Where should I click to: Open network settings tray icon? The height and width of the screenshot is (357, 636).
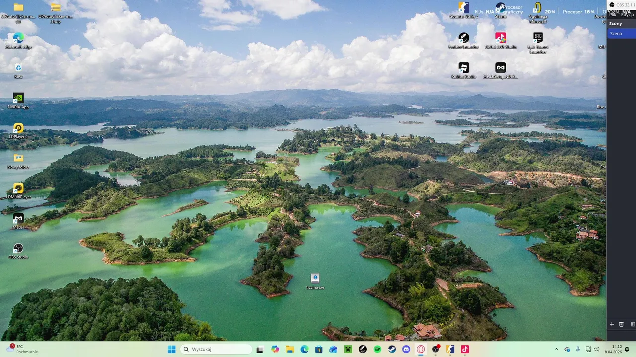click(x=588, y=349)
